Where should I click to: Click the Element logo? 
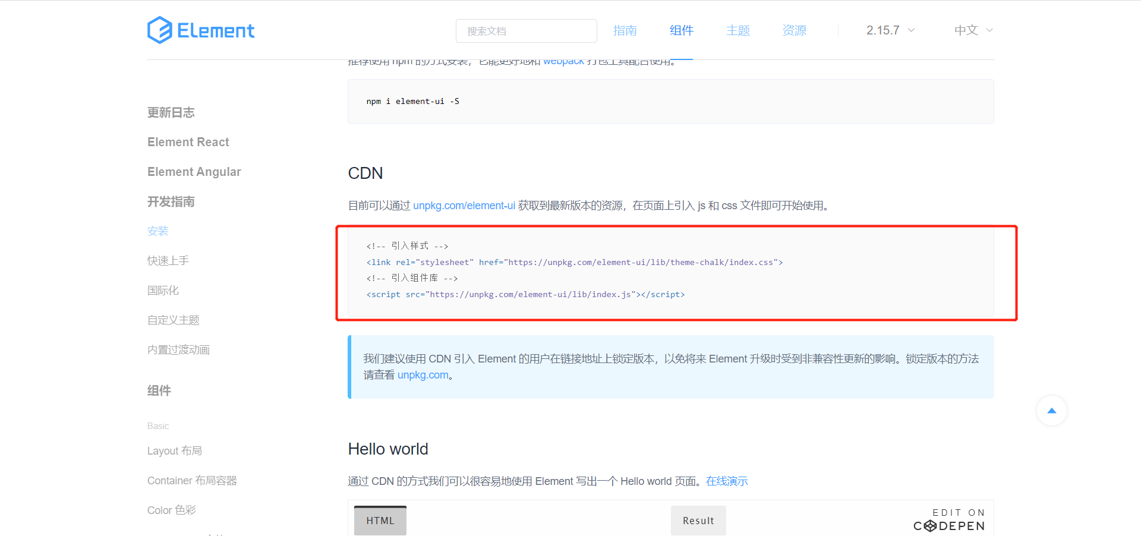pos(201,30)
